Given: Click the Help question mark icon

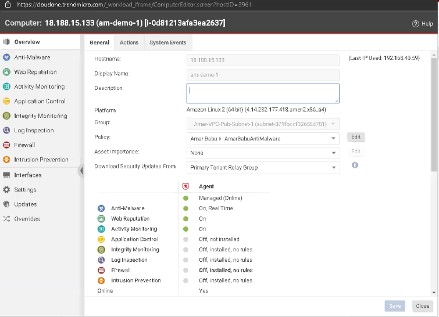Looking at the screenshot, I should (x=416, y=24).
